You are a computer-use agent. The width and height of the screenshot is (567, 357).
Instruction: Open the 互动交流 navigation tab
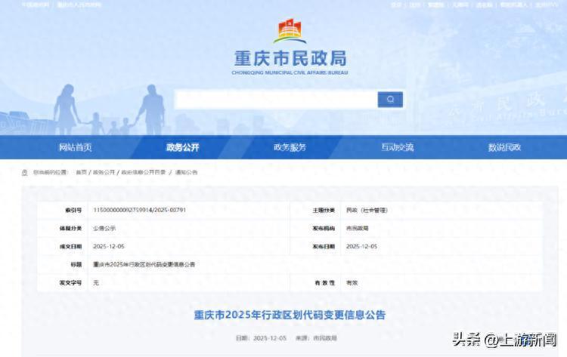(398, 147)
